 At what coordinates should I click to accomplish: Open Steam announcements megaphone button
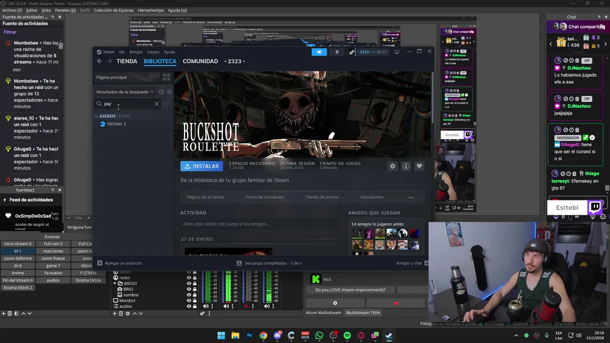click(319, 52)
